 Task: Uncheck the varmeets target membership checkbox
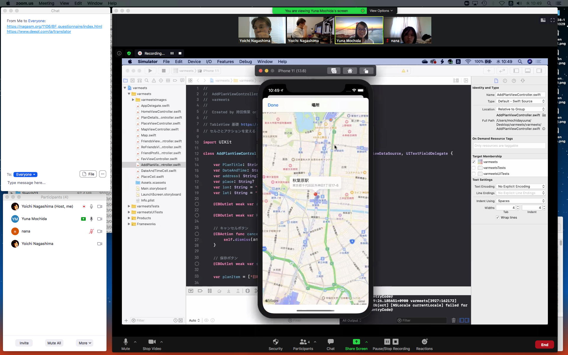[474, 162]
